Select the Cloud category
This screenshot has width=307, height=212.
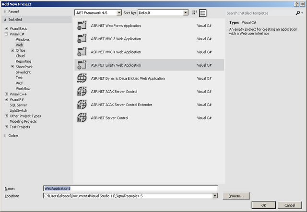[x=20, y=56]
